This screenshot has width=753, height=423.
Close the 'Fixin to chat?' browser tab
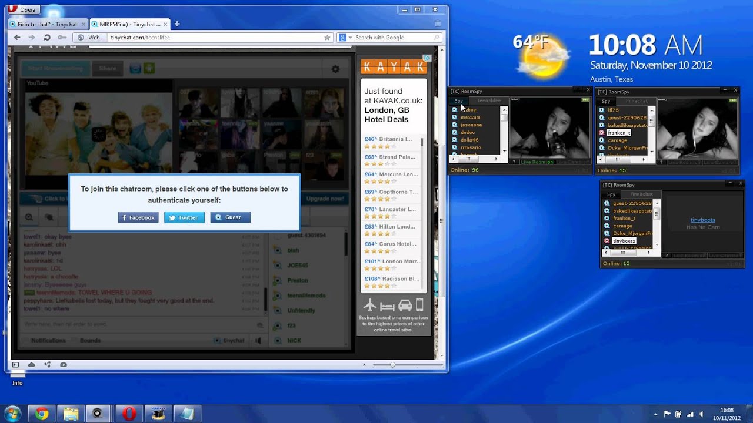83,24
